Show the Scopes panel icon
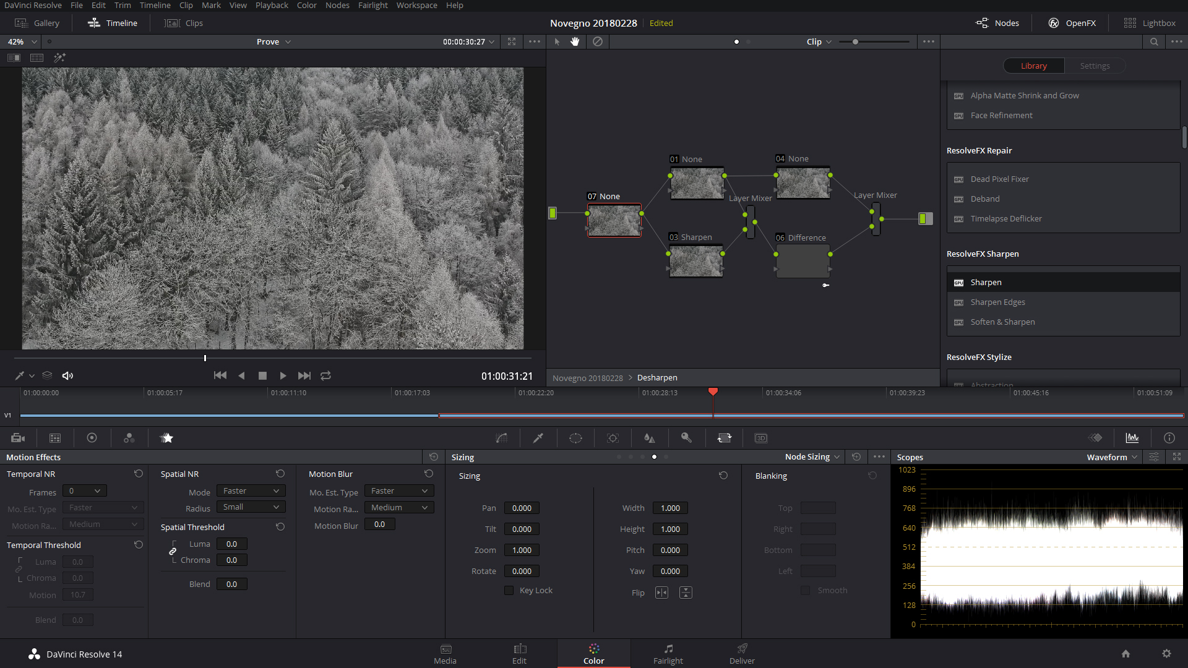1188x668 pixels. pyautogui.click(x=1132, y=438)
